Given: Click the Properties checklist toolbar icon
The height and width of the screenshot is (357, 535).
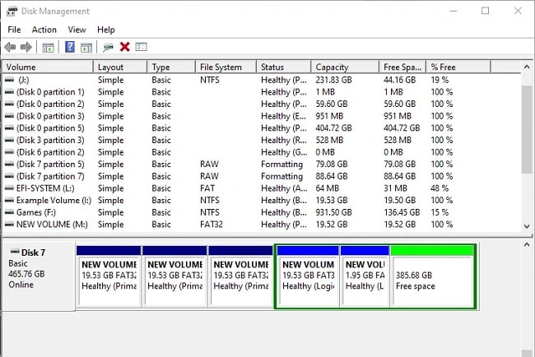Looking at the screenshot, I should pyautogui.click(x=141, y=48).
